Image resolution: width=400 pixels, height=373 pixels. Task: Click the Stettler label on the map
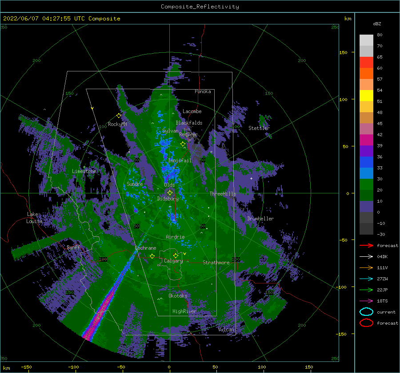pyautogui.click(x=259, y=128)
